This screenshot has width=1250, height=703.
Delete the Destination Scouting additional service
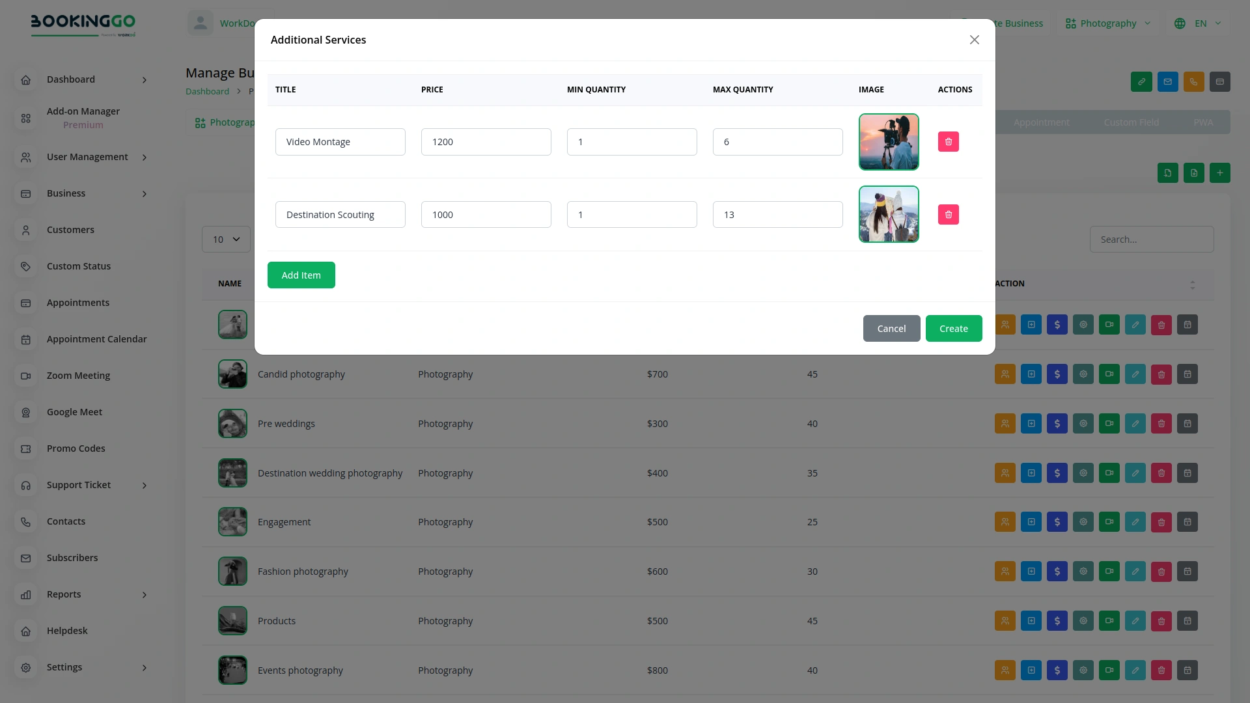pos(949,214)
